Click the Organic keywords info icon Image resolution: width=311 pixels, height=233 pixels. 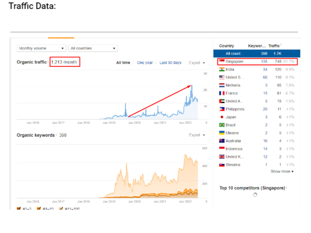coord(56,135)
